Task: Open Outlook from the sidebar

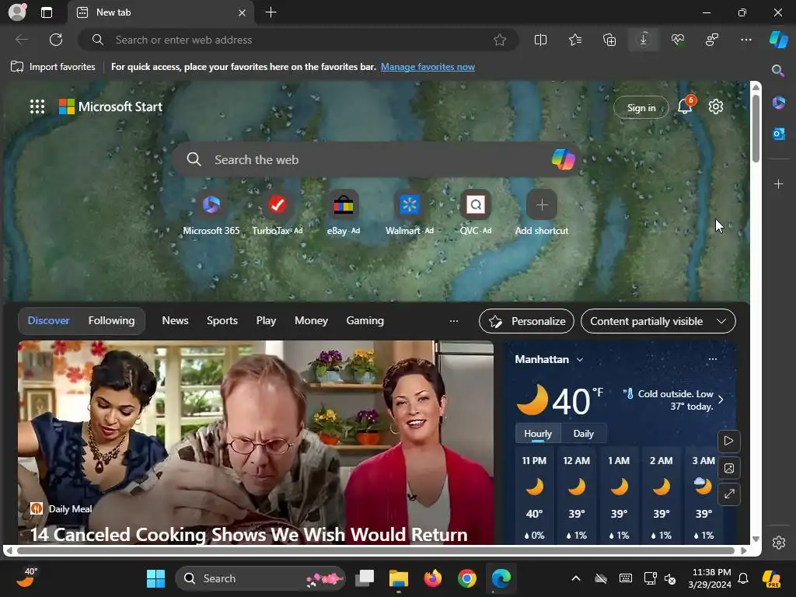Action: click(x=779, y=134)
